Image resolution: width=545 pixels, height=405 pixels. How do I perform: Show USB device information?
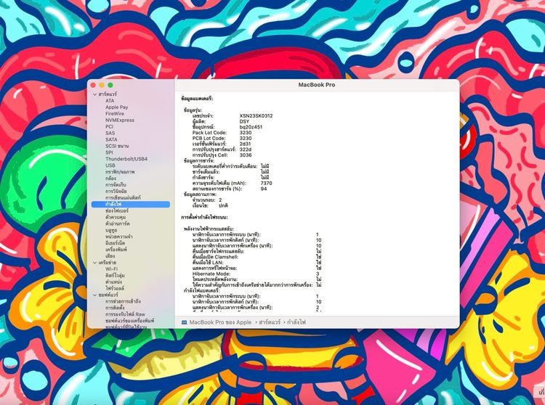pyautogui.click(x=110, y=165)
